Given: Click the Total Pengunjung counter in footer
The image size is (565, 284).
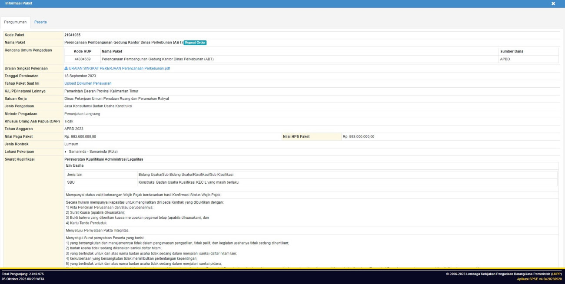Looking at the screenshot, I should (x=23, y=274).
